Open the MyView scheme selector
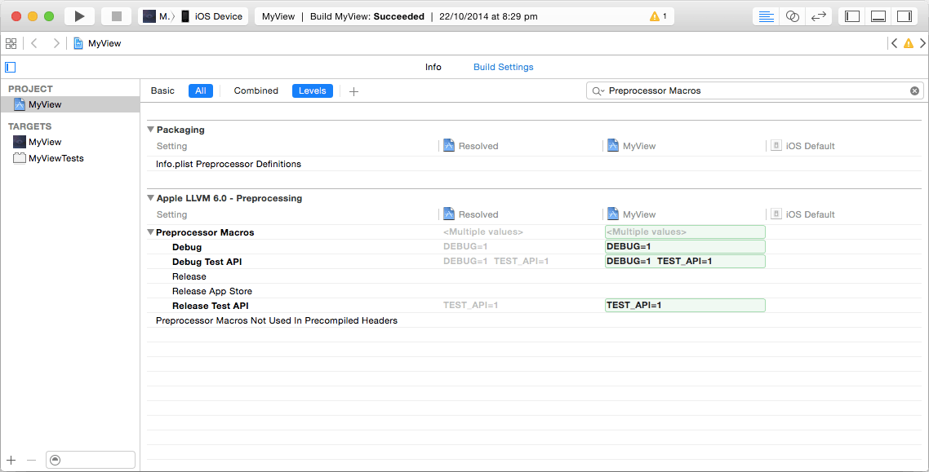This screenshot has width=929, height=472. 157,16
